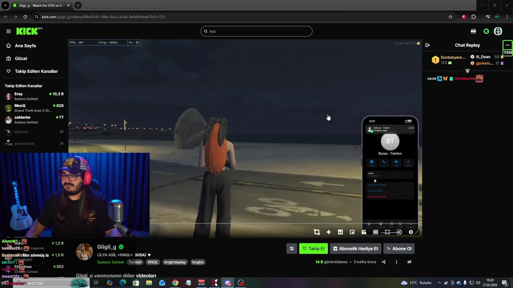Screen dimensions: 513x288
Task: Open the hamburger sidebar menu
Action: click(8, 31)
